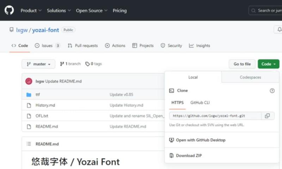Click the Projects table icon

pos(135,46)
